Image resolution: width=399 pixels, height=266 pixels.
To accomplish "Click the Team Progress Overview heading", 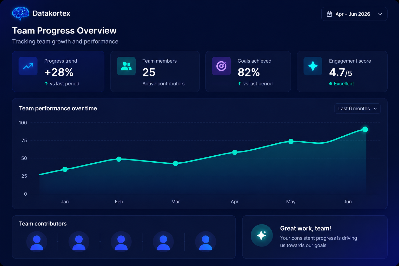I will coord(64,31).
